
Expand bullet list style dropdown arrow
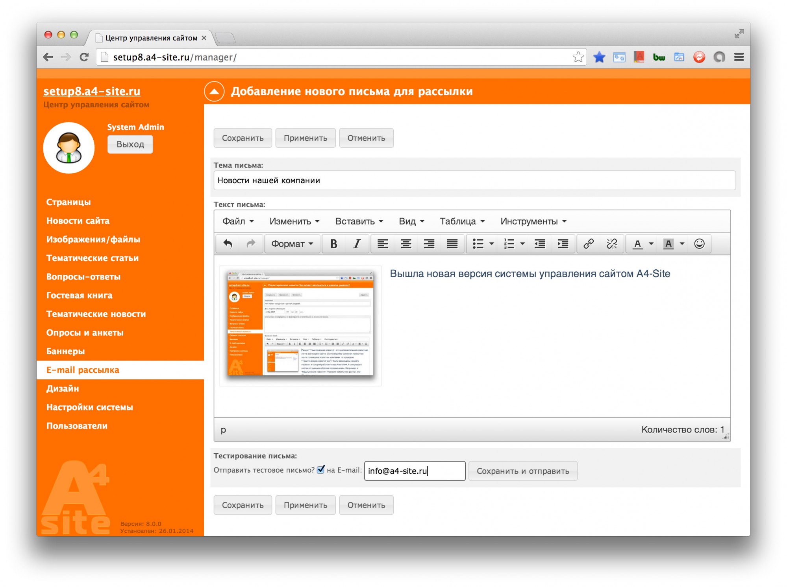click(x=492, y=244)
